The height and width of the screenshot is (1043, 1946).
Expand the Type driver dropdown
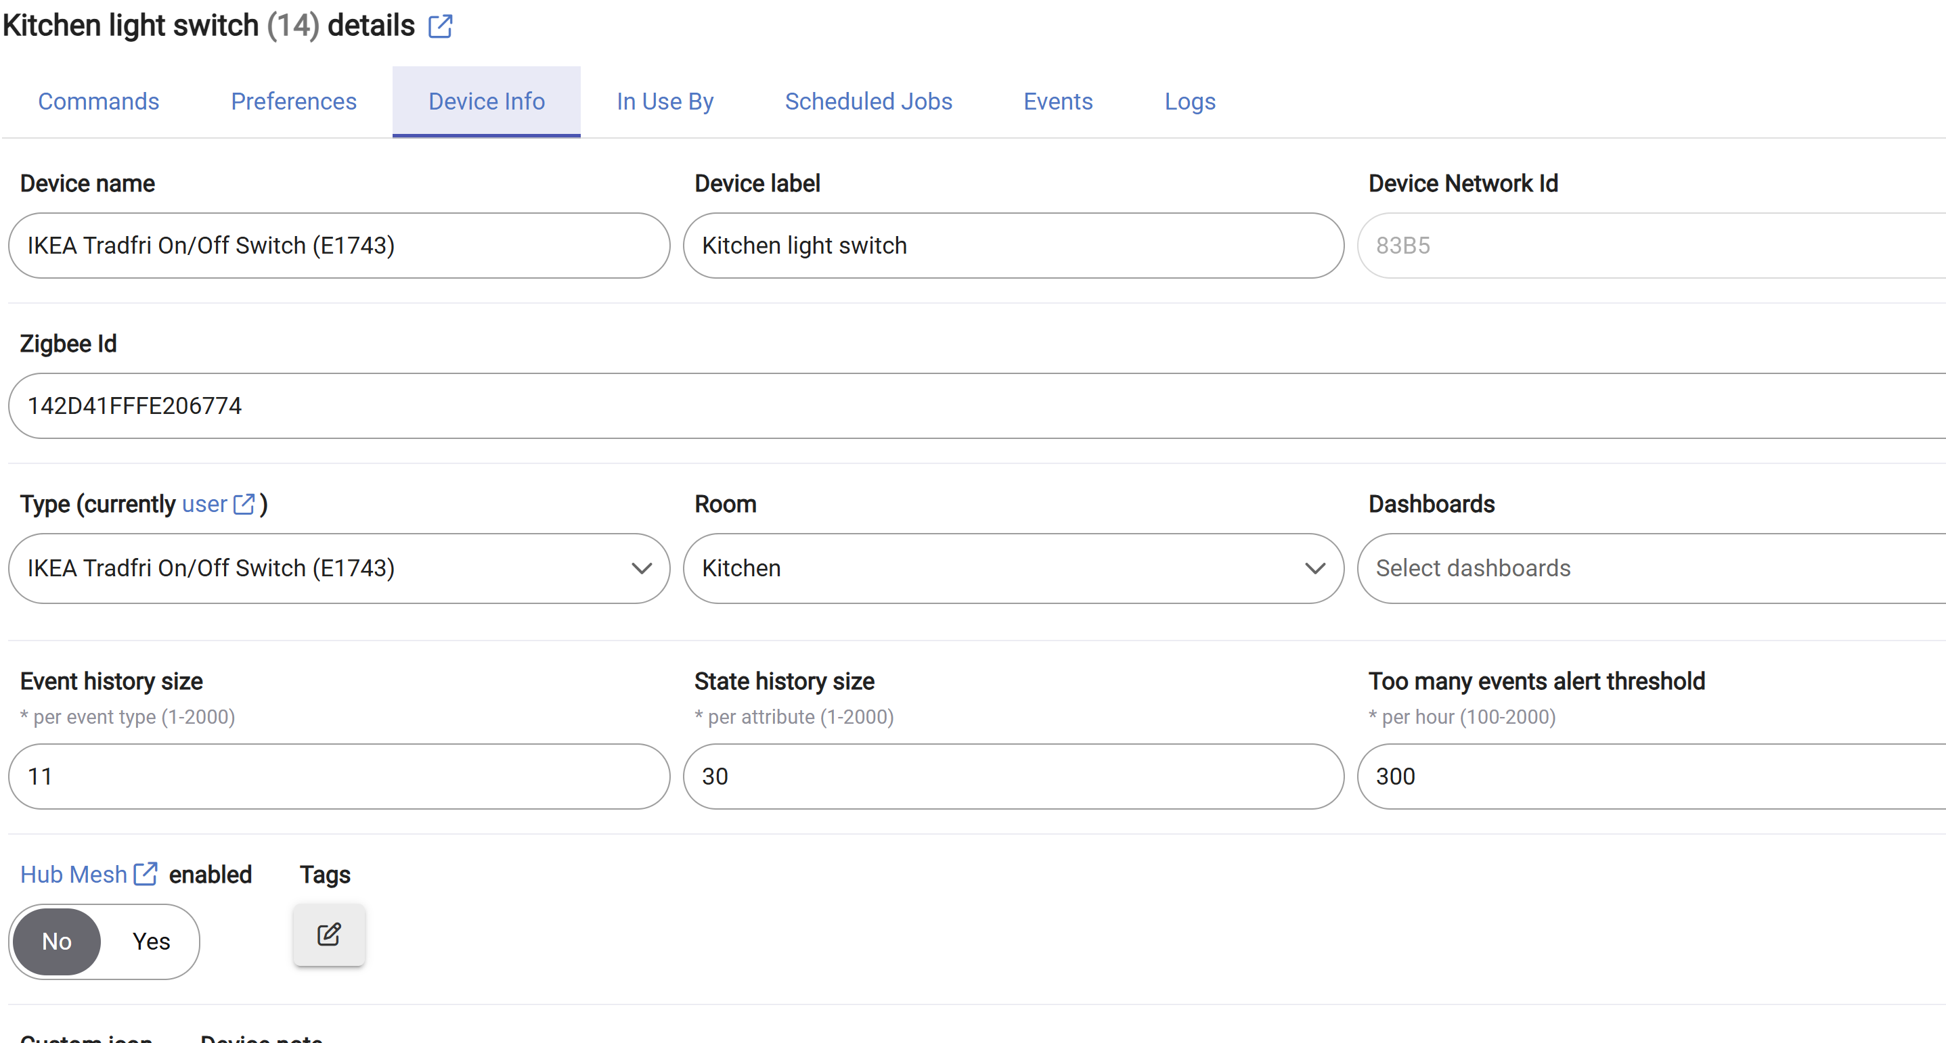point(339,568)
